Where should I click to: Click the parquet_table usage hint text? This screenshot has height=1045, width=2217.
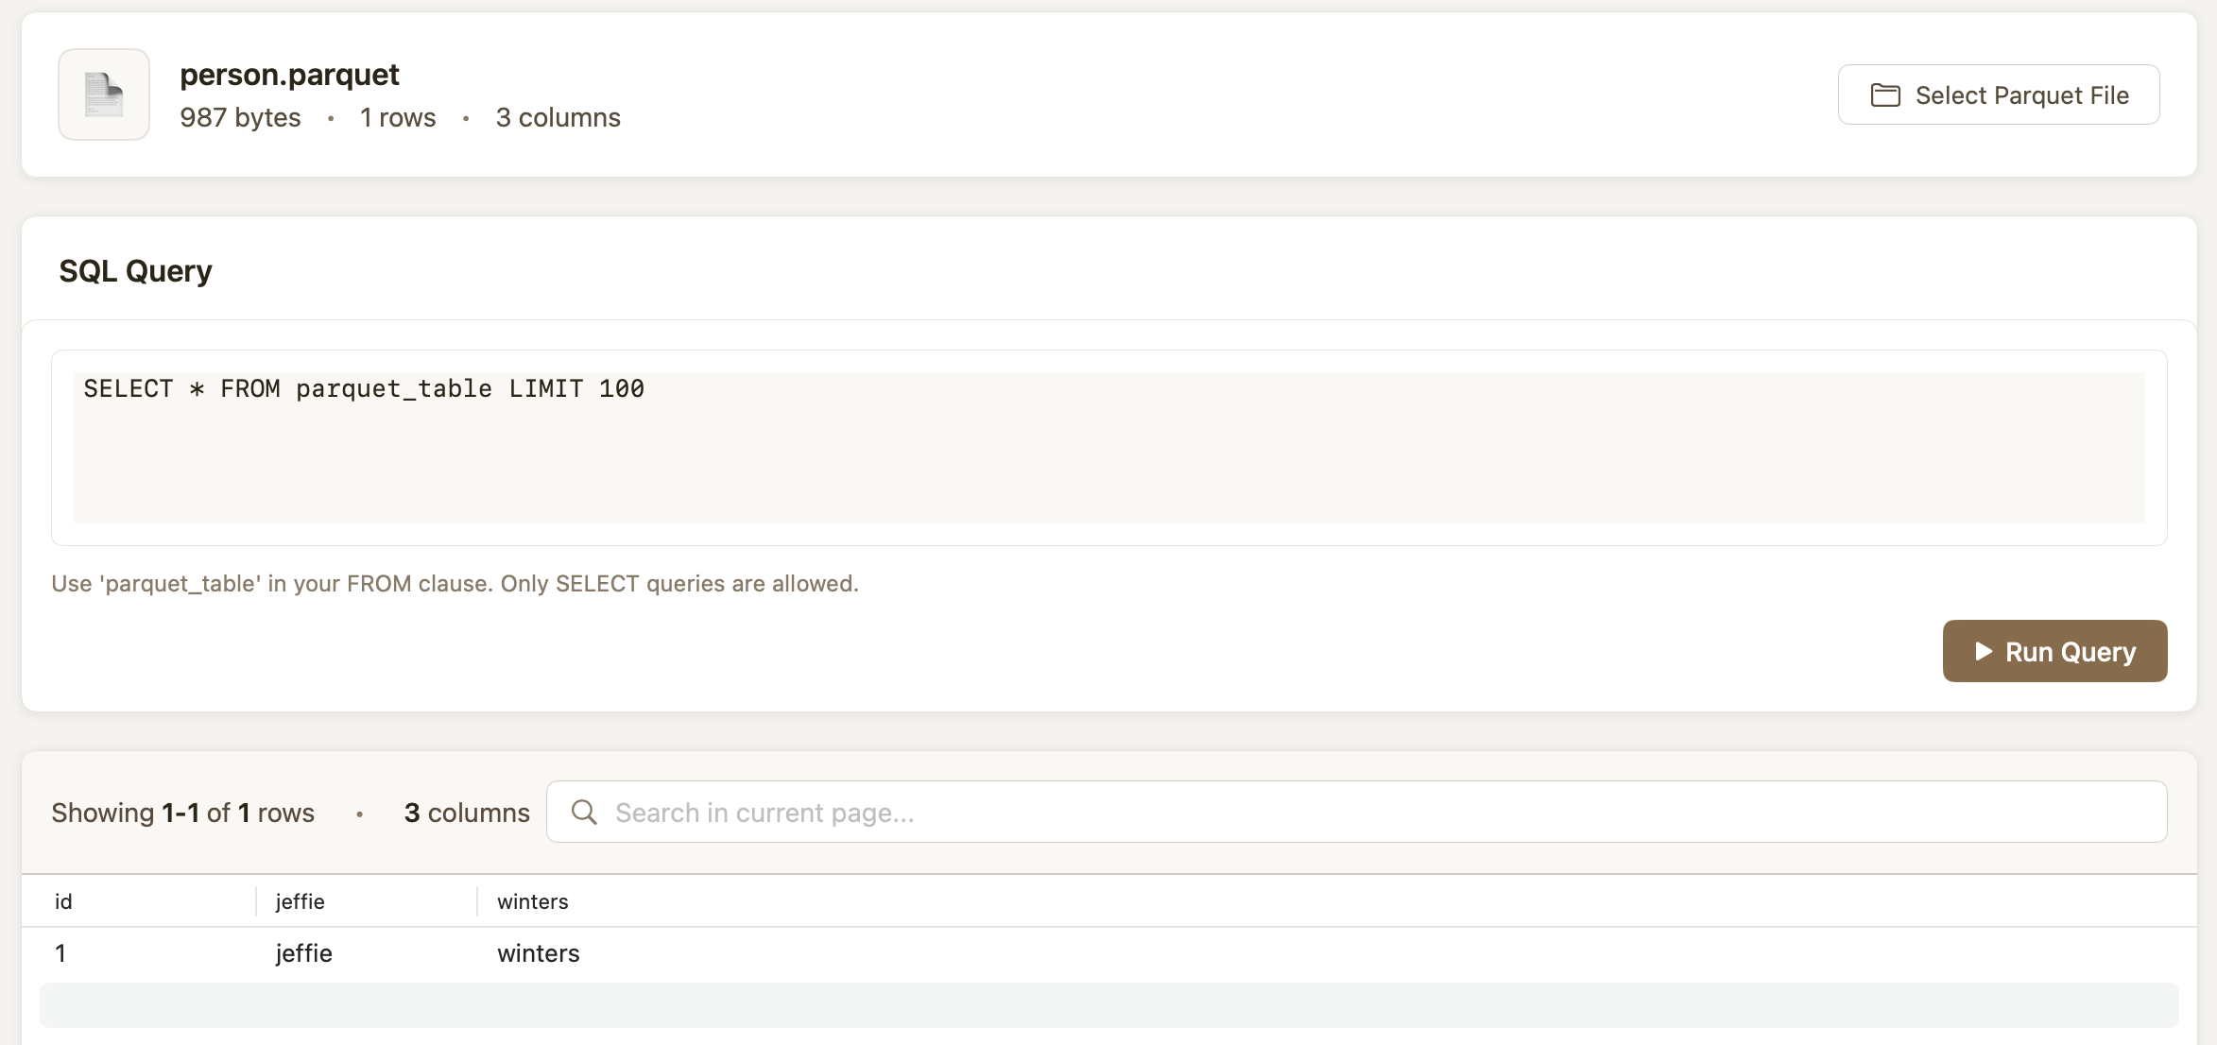click(455, 584)
